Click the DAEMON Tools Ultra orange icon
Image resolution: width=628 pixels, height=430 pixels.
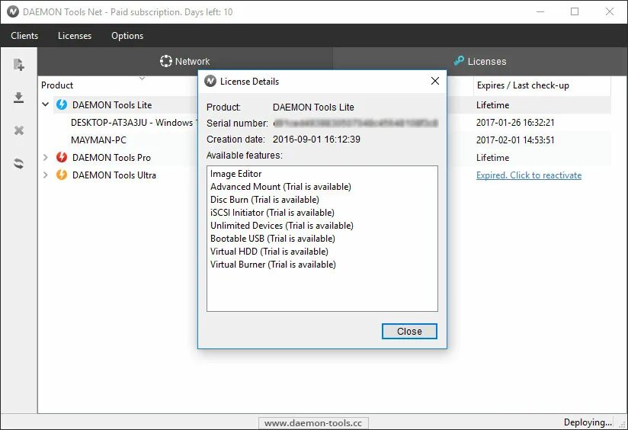(62, 175)
